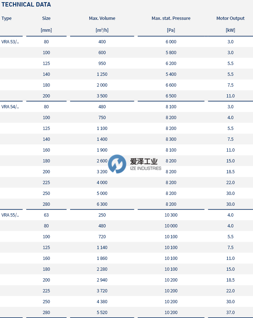Select the Motor Output column header
Viewport: 253px width, 318px height.
(x=230, y=18)
